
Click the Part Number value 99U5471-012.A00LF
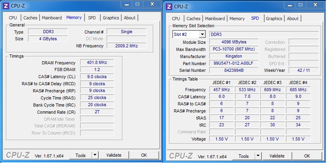tap(234, 64)
